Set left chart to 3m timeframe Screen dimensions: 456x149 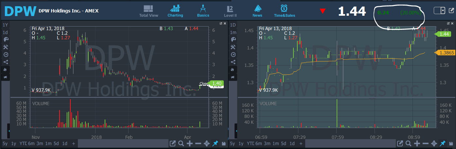point(40,143)
